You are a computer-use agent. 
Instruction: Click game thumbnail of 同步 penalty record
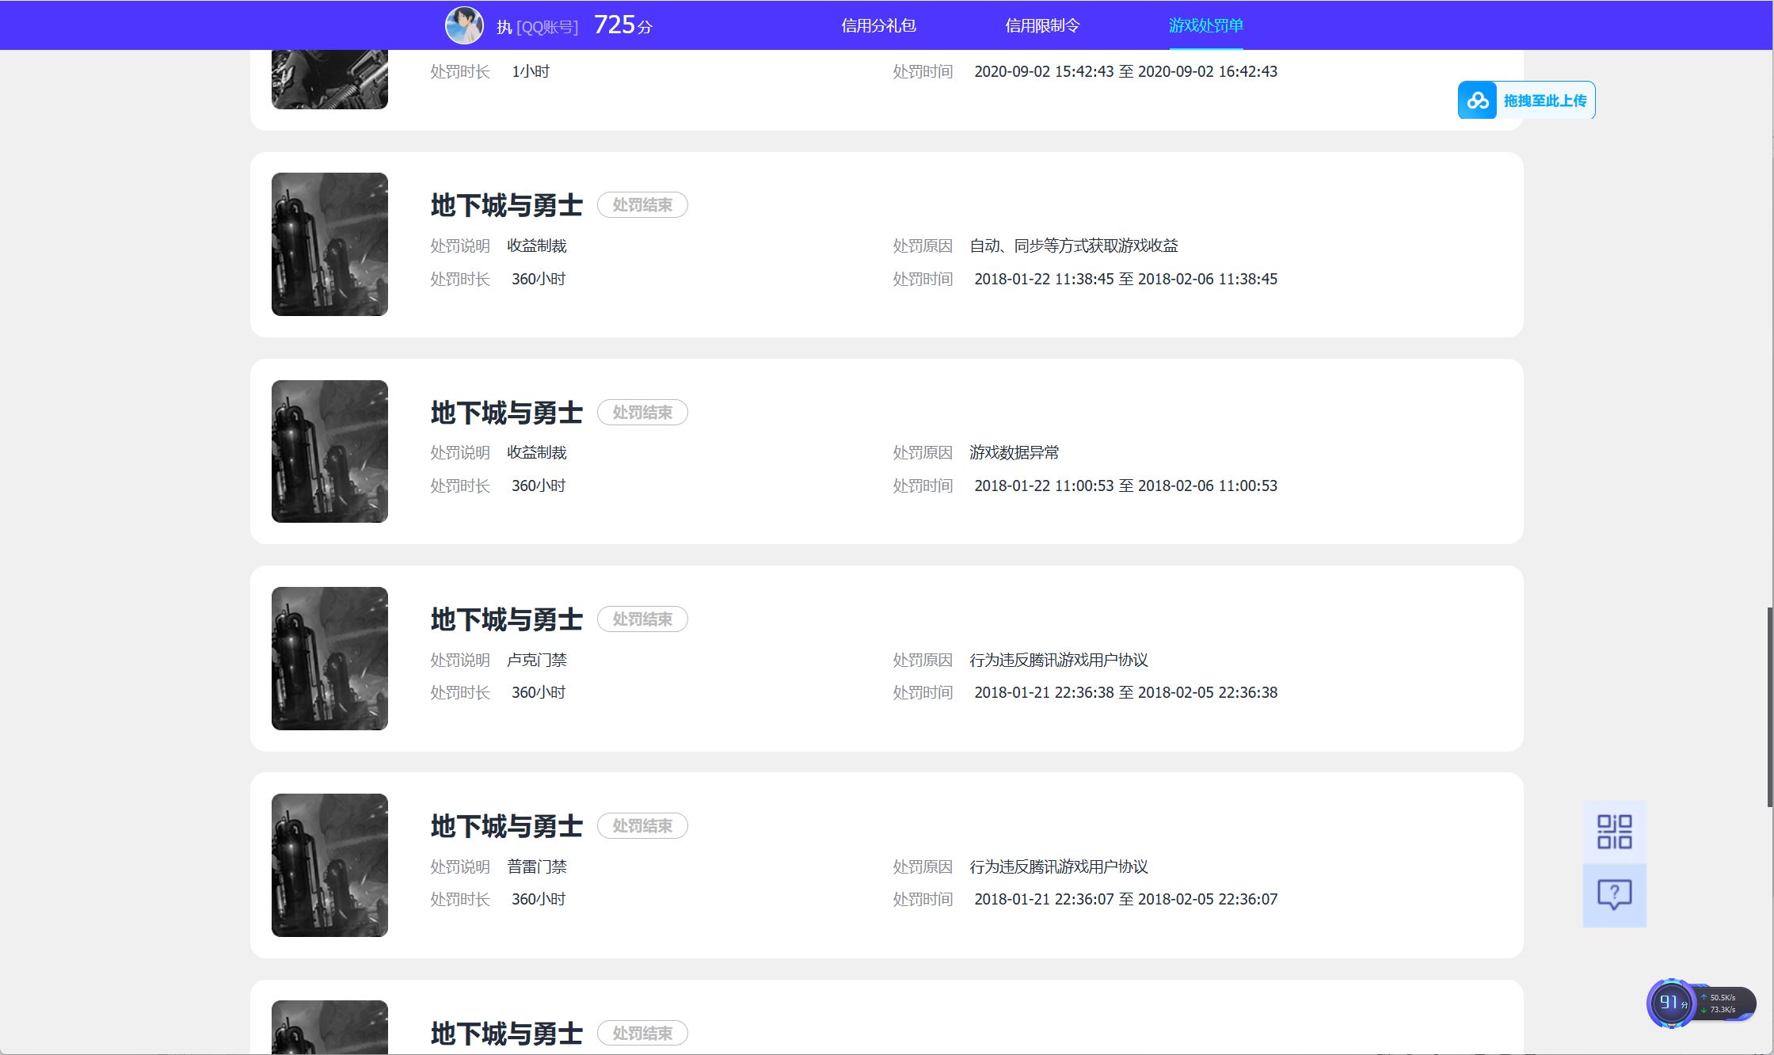click(329, 244)
